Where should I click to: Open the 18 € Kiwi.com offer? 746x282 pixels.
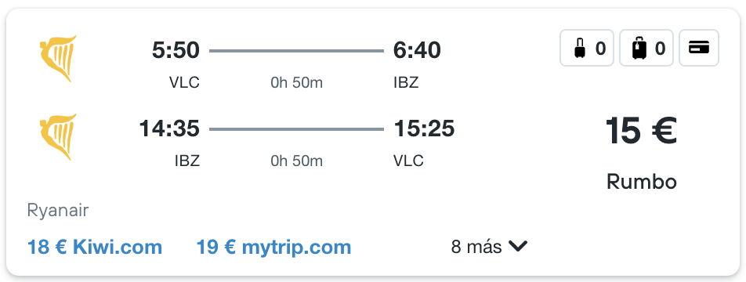pyautogui.click(x=95, y=248)
